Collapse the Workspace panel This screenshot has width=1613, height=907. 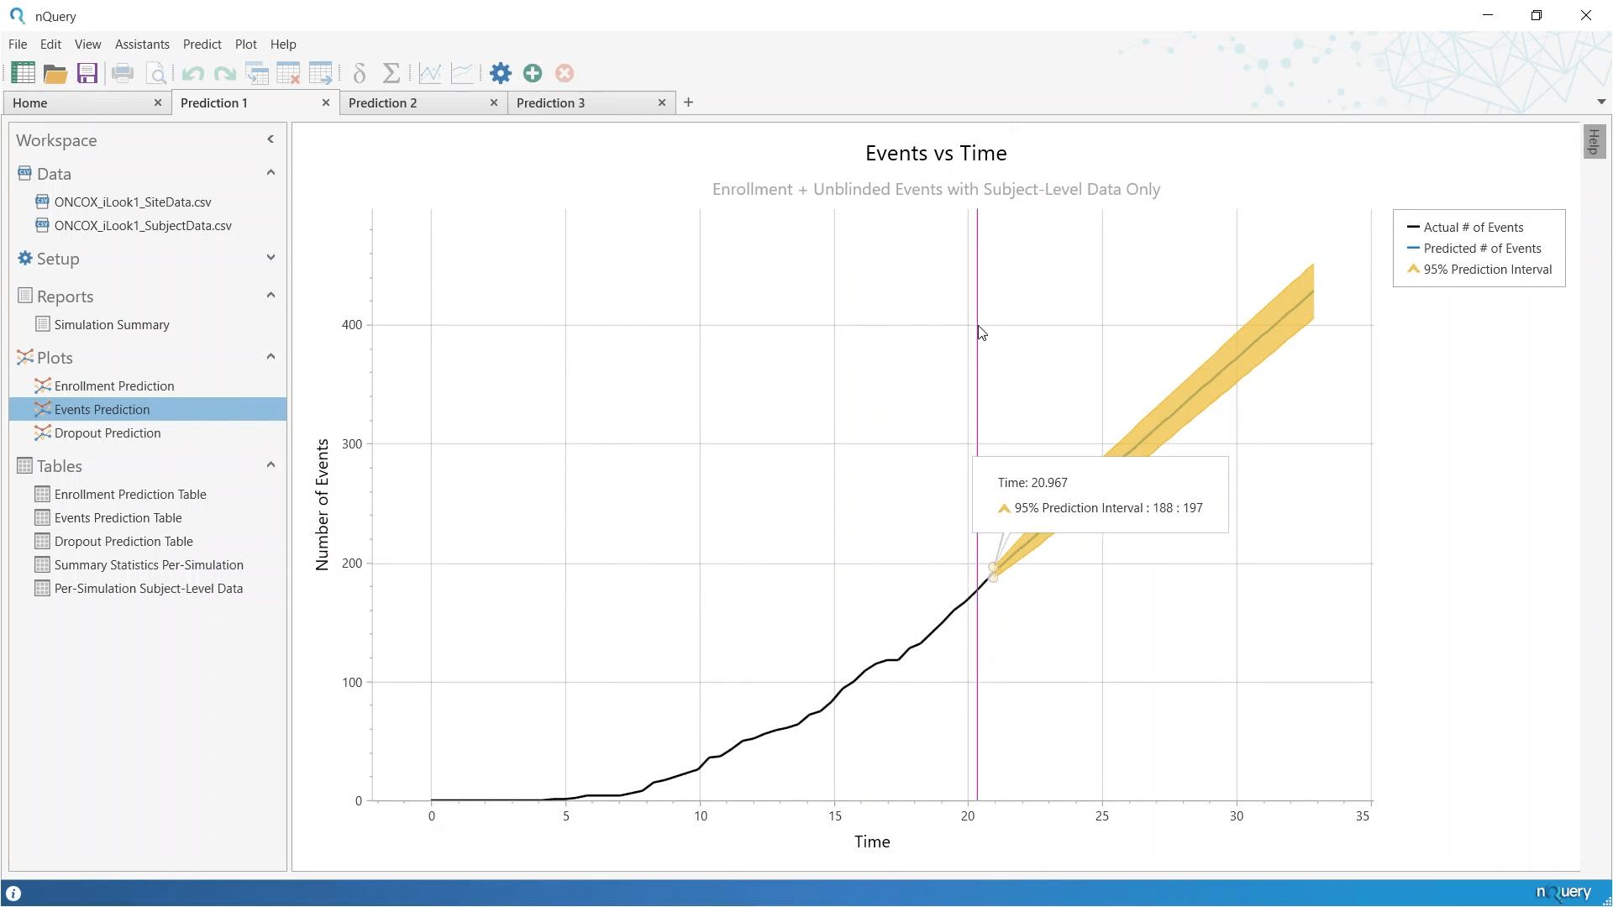(271, 139)
